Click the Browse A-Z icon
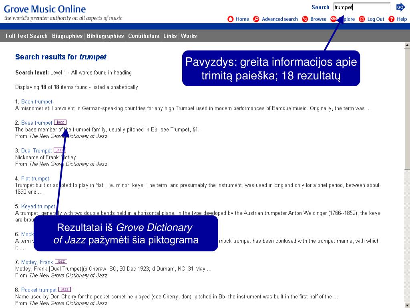 point(305,19)
